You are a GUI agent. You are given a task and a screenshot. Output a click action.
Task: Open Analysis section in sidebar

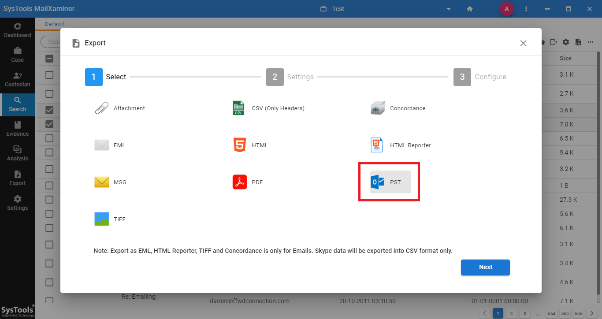[x=18, y=153]
